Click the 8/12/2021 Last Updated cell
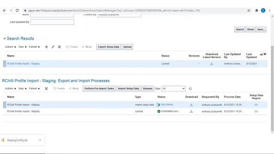This screenshot has width=274, height=154. coord(252,64)
